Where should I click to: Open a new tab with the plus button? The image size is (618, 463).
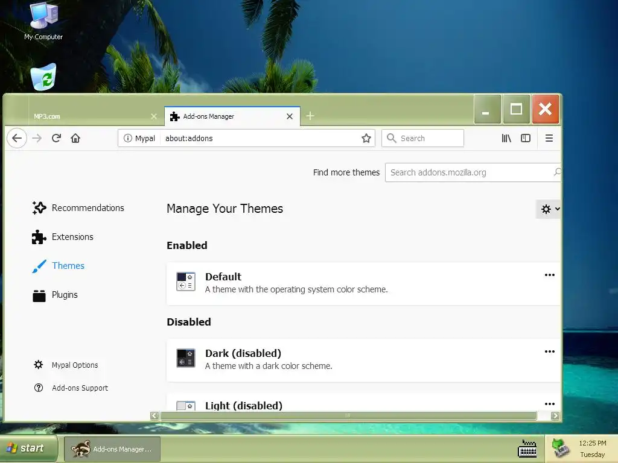tap(310, 116)
